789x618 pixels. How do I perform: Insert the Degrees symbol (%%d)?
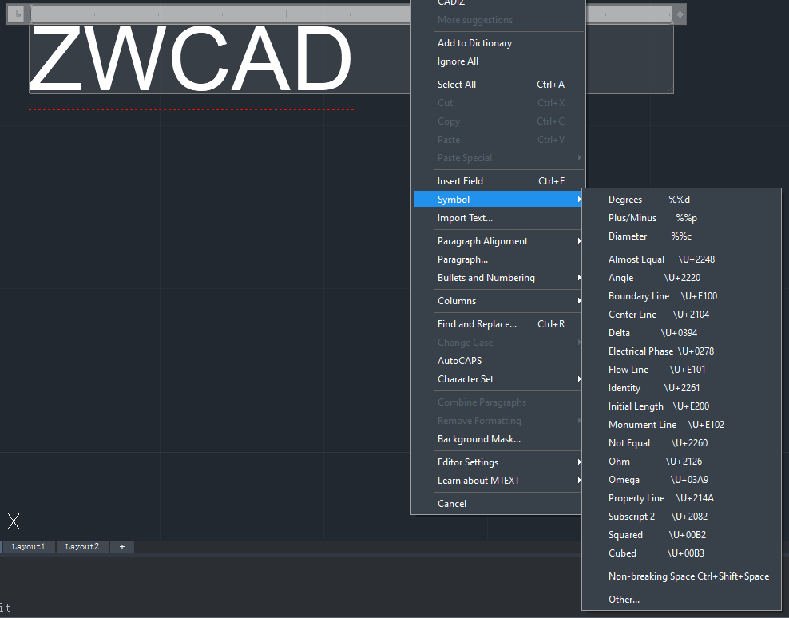click(x=681, y=200)
